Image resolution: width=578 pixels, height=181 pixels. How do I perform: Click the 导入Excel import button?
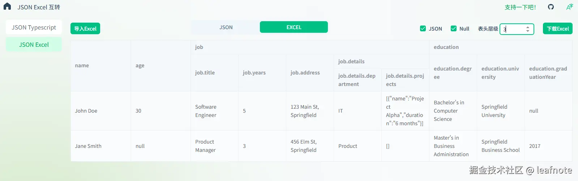(85, 29)
